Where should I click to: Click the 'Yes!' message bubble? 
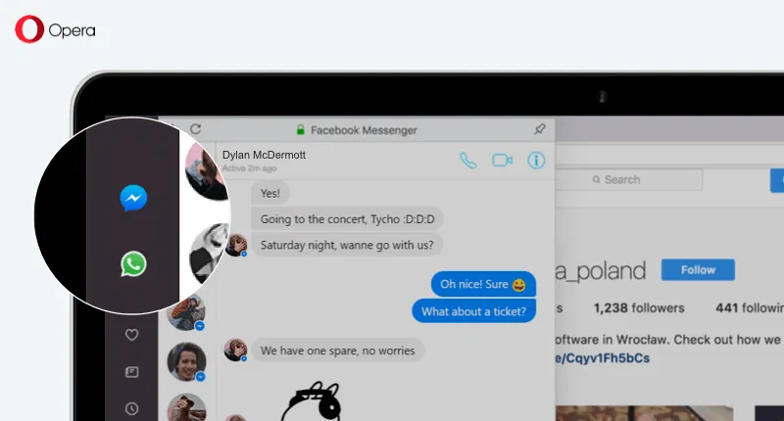coord(270,193)
